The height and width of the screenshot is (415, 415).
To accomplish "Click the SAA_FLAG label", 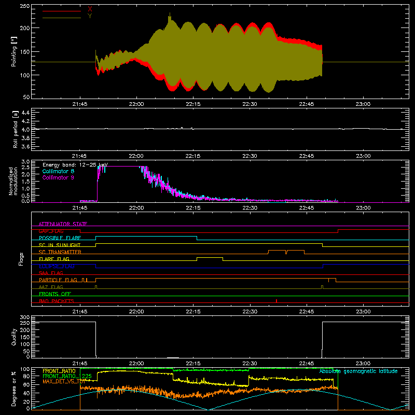I will pyautogui.click(x=51, y=273).
